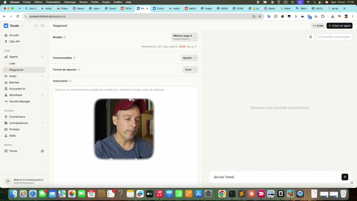Collapse the sidebar with the panel icon

point(42,26)
